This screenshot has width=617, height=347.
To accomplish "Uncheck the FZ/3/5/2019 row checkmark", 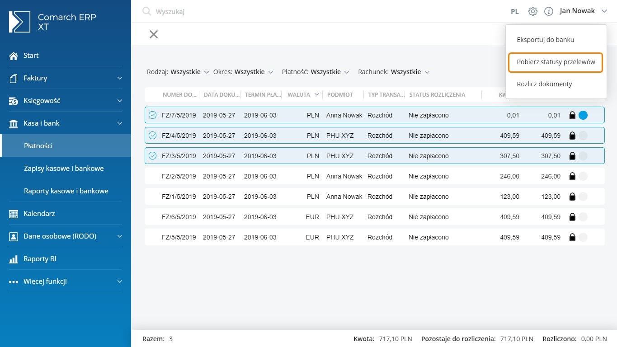I will pos(153,156).
